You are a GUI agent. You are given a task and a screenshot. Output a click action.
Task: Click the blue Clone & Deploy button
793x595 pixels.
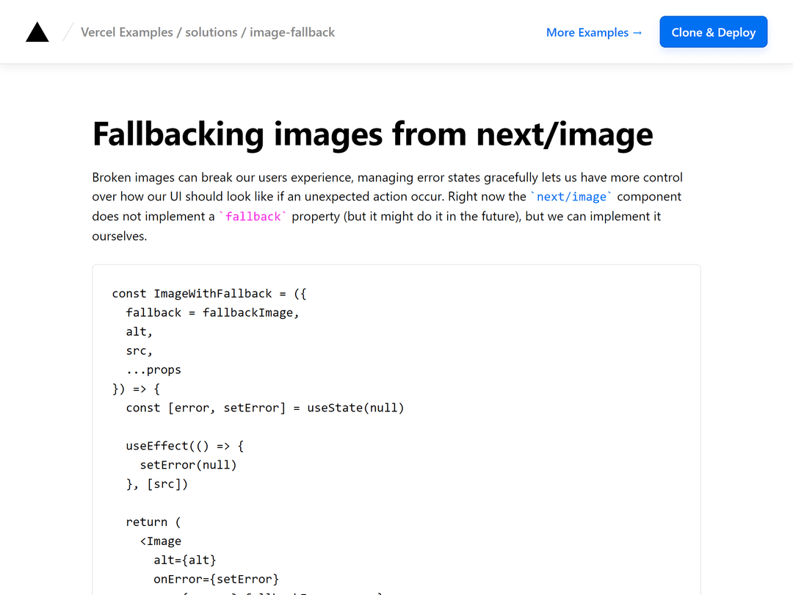(x=713, y=32)
